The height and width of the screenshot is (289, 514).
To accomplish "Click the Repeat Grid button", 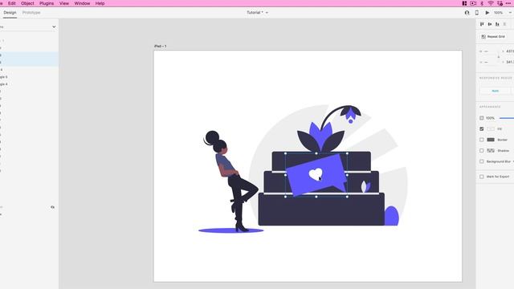I will pos(493,37).
